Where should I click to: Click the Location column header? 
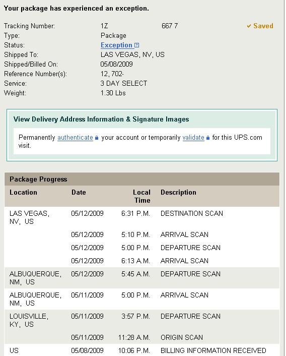tap(23, 192)
